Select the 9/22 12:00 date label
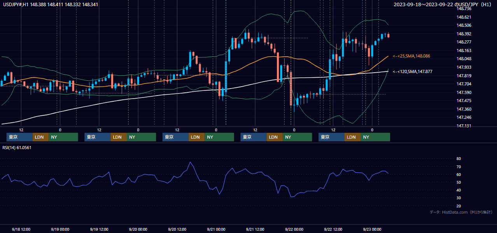The image size is (497, 233). click(x=333, y=229)
